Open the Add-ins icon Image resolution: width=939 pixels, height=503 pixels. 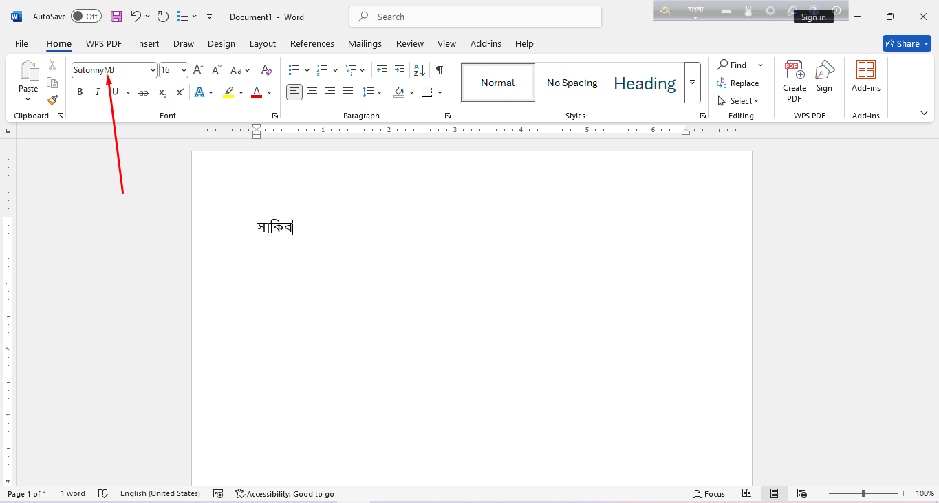(x=865, y=76)
